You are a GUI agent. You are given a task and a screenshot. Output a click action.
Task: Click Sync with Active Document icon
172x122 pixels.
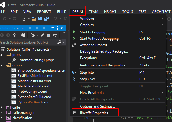(42, 35)
